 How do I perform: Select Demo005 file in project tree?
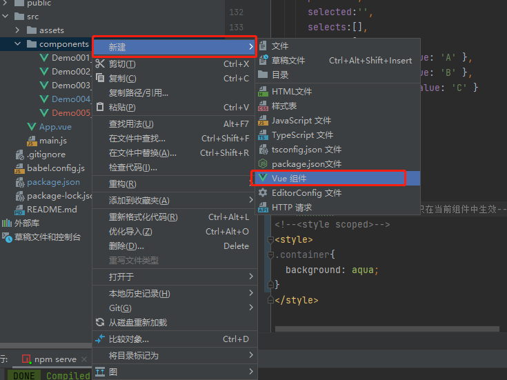click(71, 112)
